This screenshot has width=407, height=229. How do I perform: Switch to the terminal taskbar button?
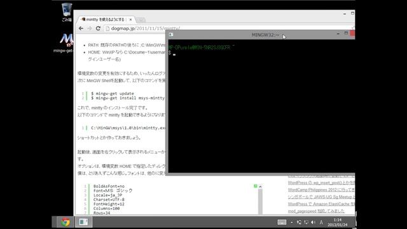(83, 222)
